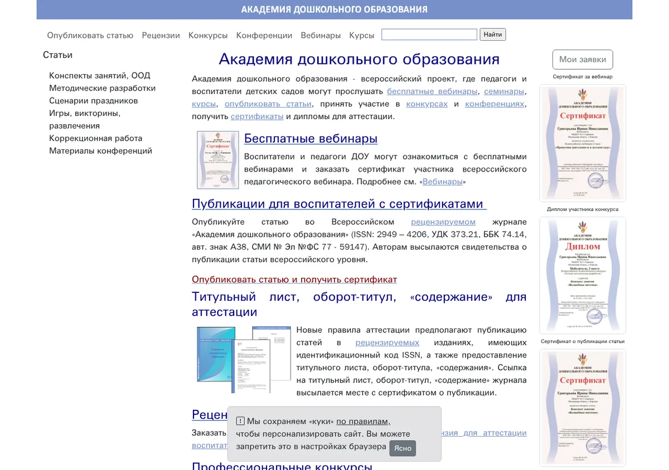View the article publication certificate image

583,408
